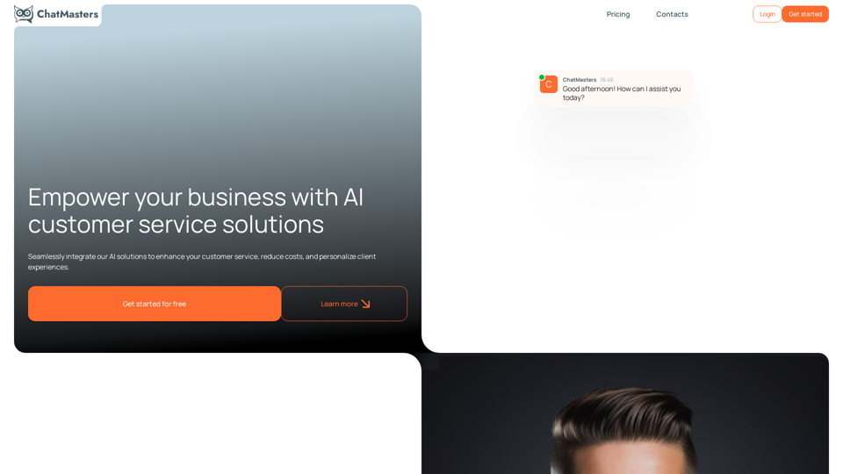
Task: Click the ChatMasters wordmark in header
Action: [68, 15]
